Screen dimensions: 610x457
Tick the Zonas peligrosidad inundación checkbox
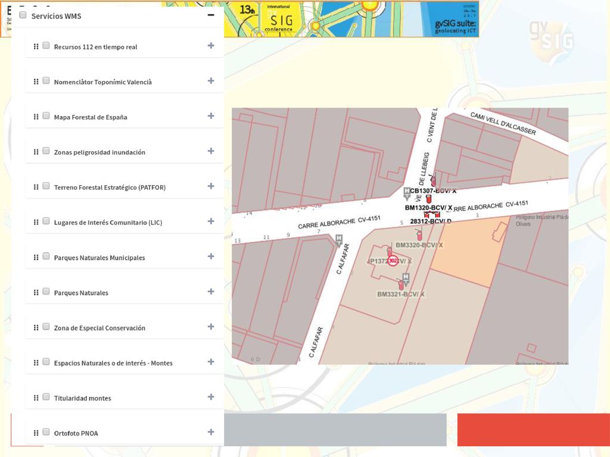[46, 151]
